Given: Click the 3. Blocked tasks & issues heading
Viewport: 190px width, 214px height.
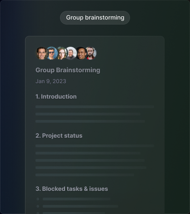Looking at the screenshot, I should tap(72, 189).
